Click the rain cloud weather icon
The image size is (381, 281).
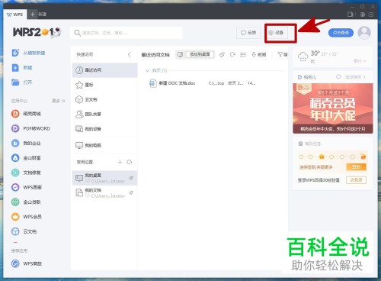click(x=303, y=57)
